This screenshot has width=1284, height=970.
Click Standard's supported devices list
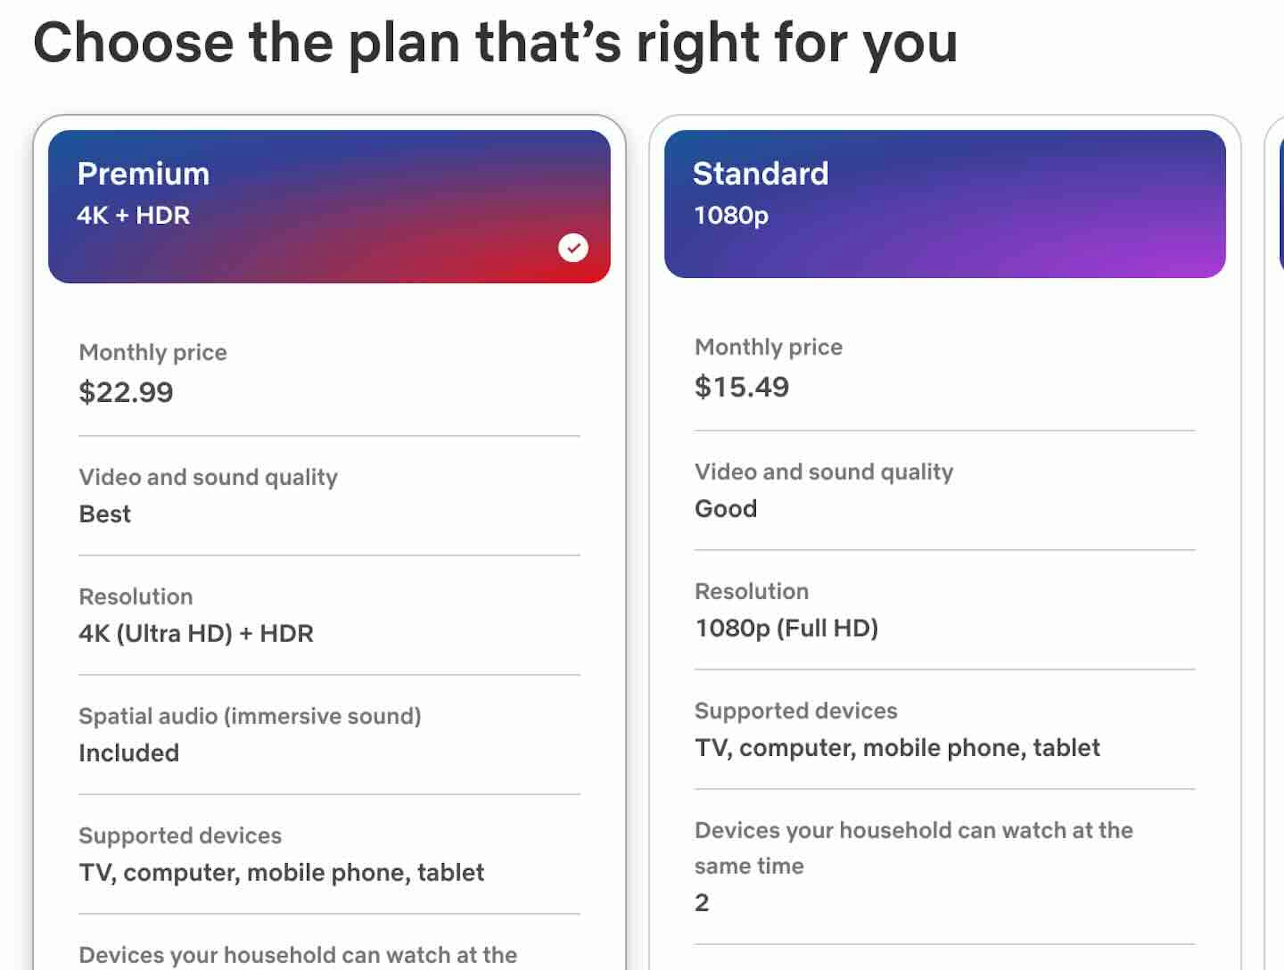point(897,748)
